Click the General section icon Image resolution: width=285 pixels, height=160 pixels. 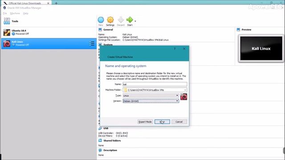point(100,30)
